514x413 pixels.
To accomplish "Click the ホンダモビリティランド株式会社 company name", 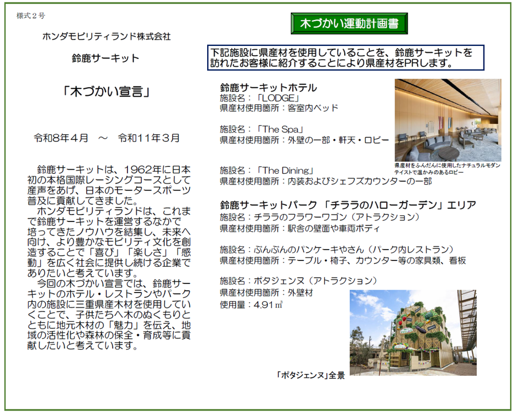I will (x=106, y=36).
